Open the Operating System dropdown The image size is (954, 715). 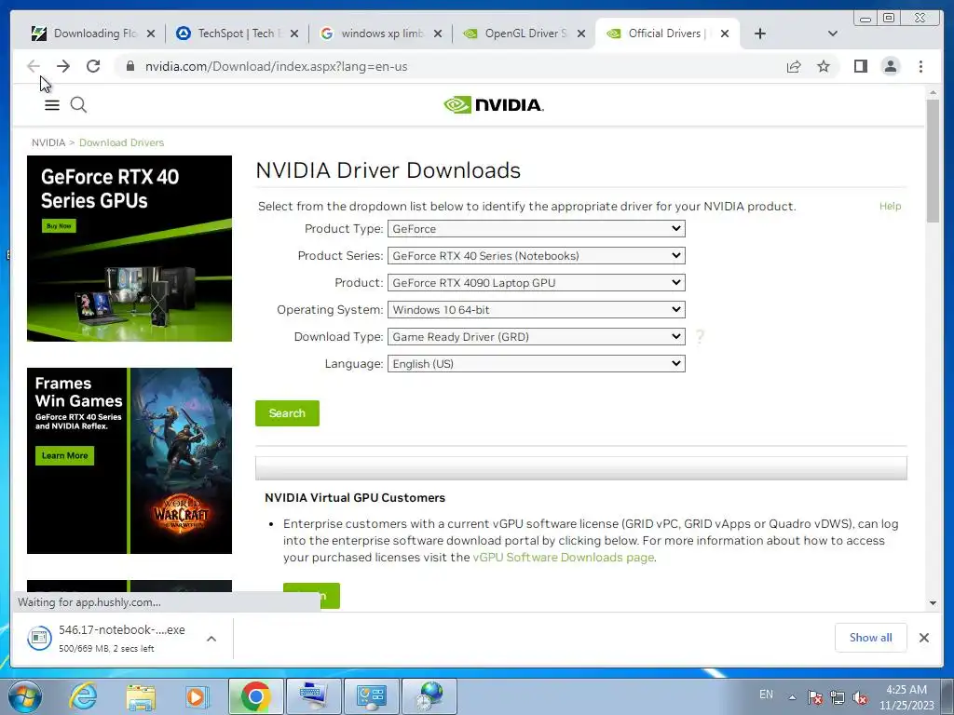(536, 309)
